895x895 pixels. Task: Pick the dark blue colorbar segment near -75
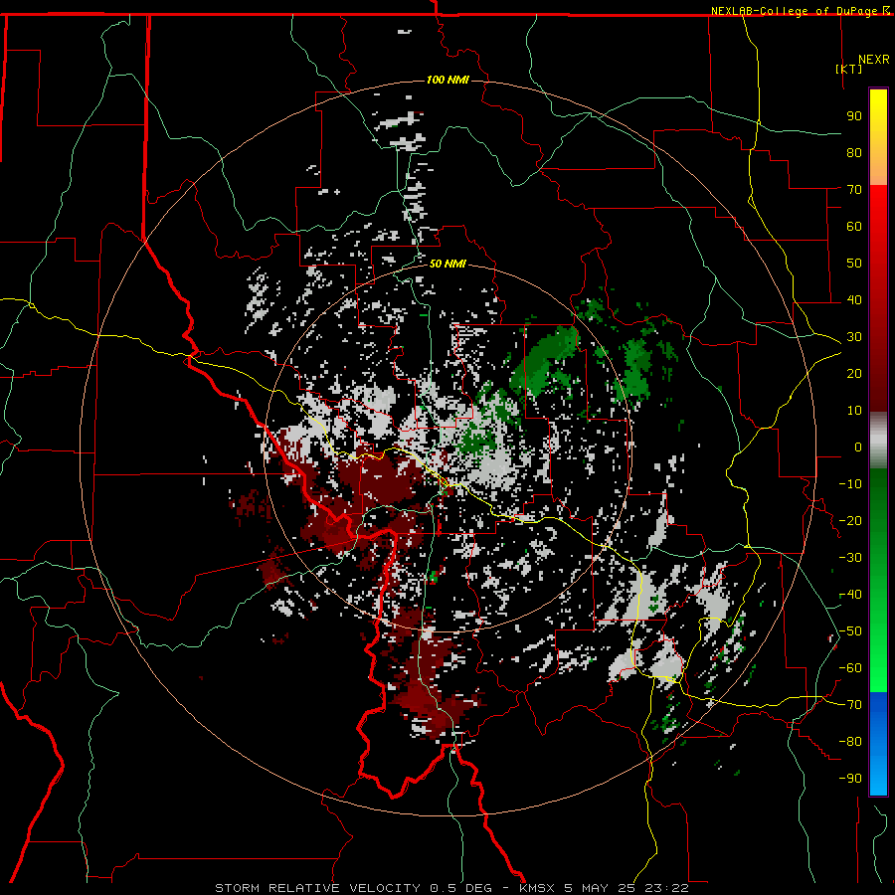coord(878,713)
